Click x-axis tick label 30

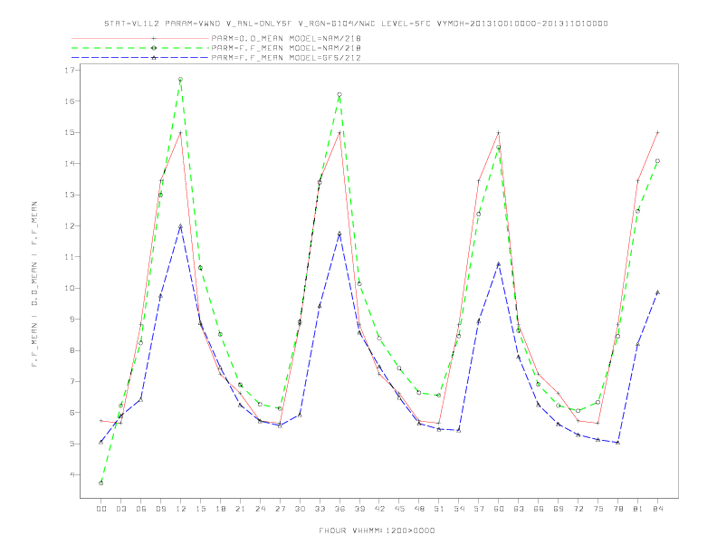(300, 509)
